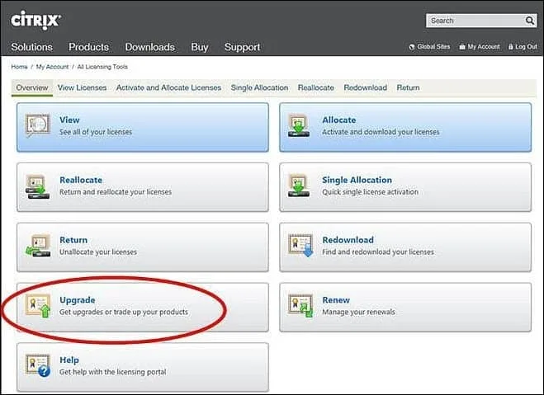Click the Allocate heading link

tap(339, 120)
